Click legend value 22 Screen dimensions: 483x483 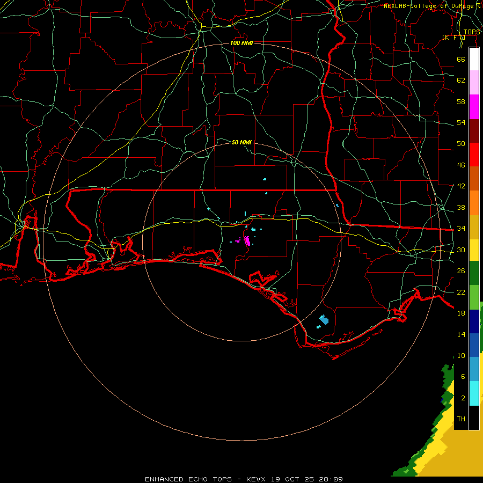coord(461,292)
